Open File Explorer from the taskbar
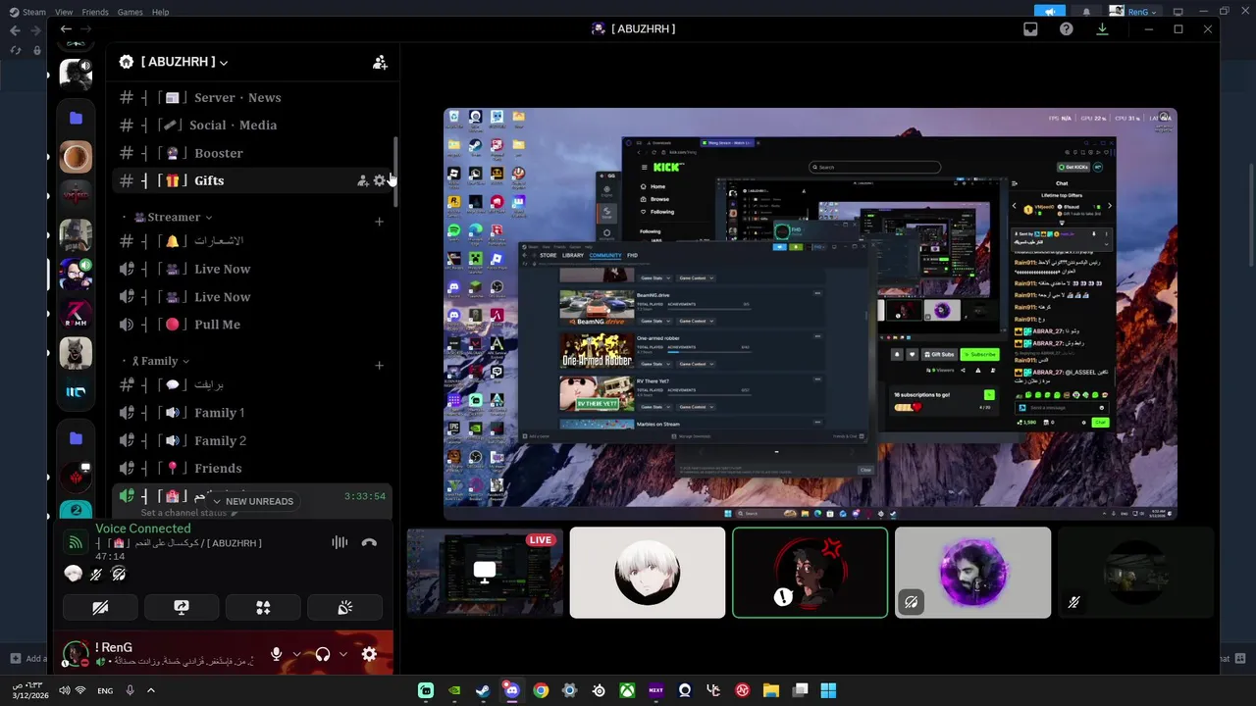The height and width of the screenshot is (706, 1256). pos(771,690)
